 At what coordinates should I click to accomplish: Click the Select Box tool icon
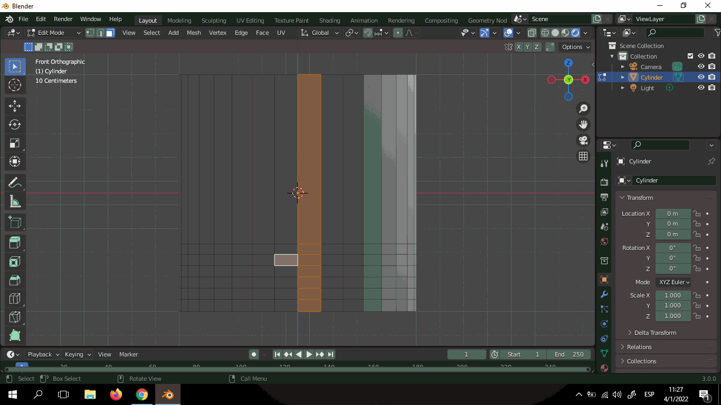(15, 66)
